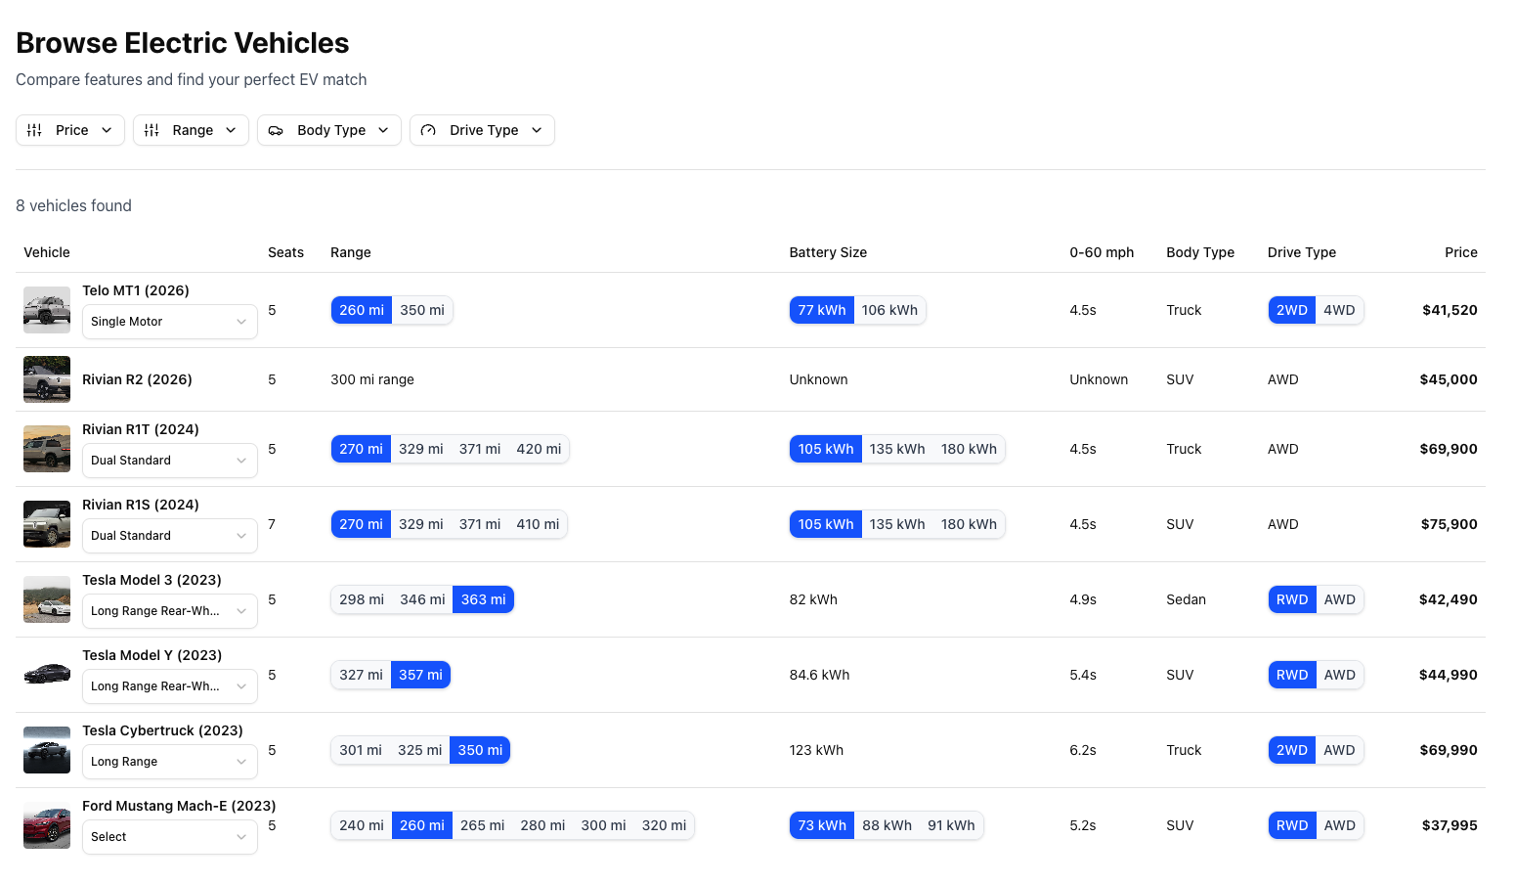Select 320 mi range for Mustang Mach-E
Viewport: 1515px width, 883px height.
tap(665, 825)
